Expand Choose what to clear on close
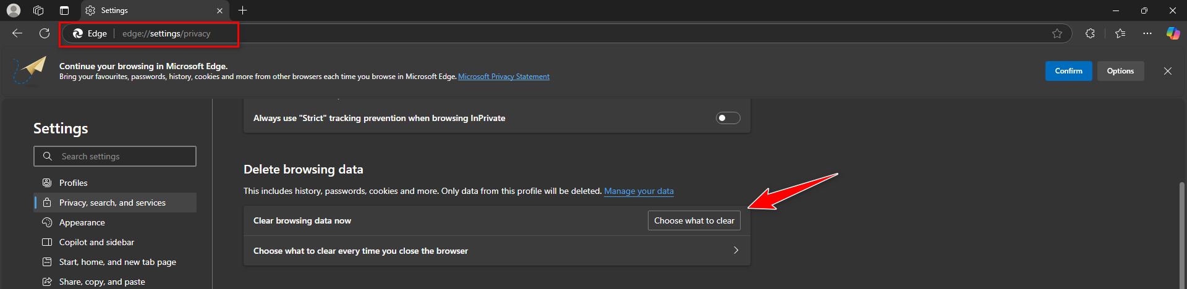The height and width of the screenshot is (289, 1187). click(736, 251)
